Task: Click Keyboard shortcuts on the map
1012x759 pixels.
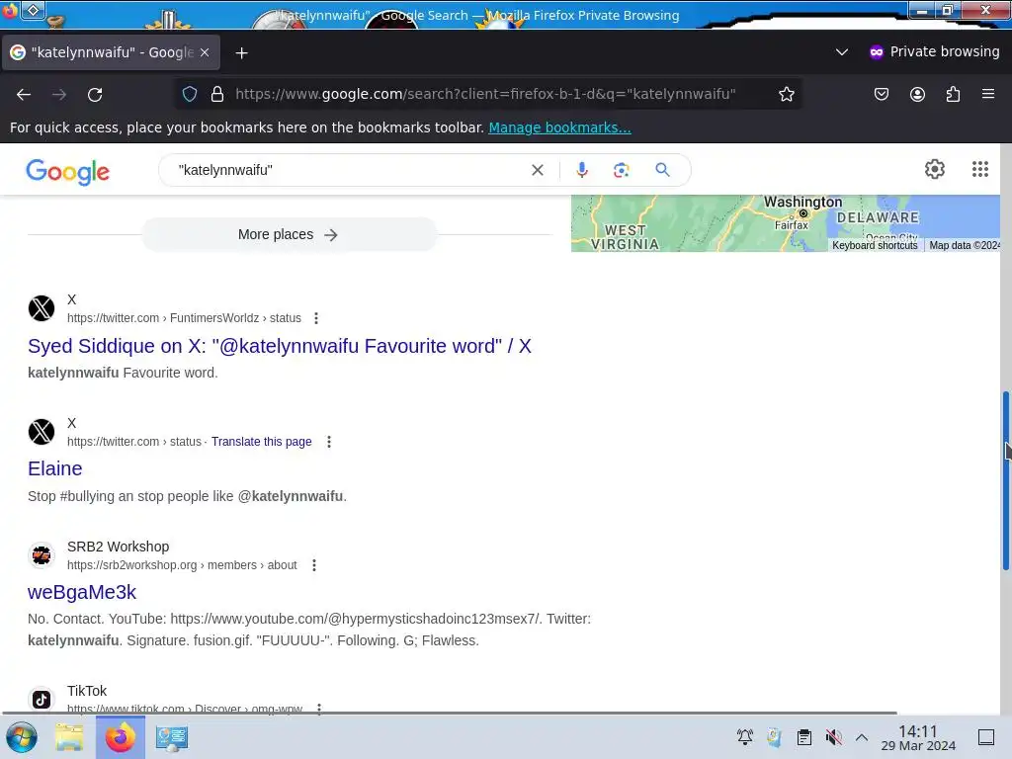Action: (875, 245)
